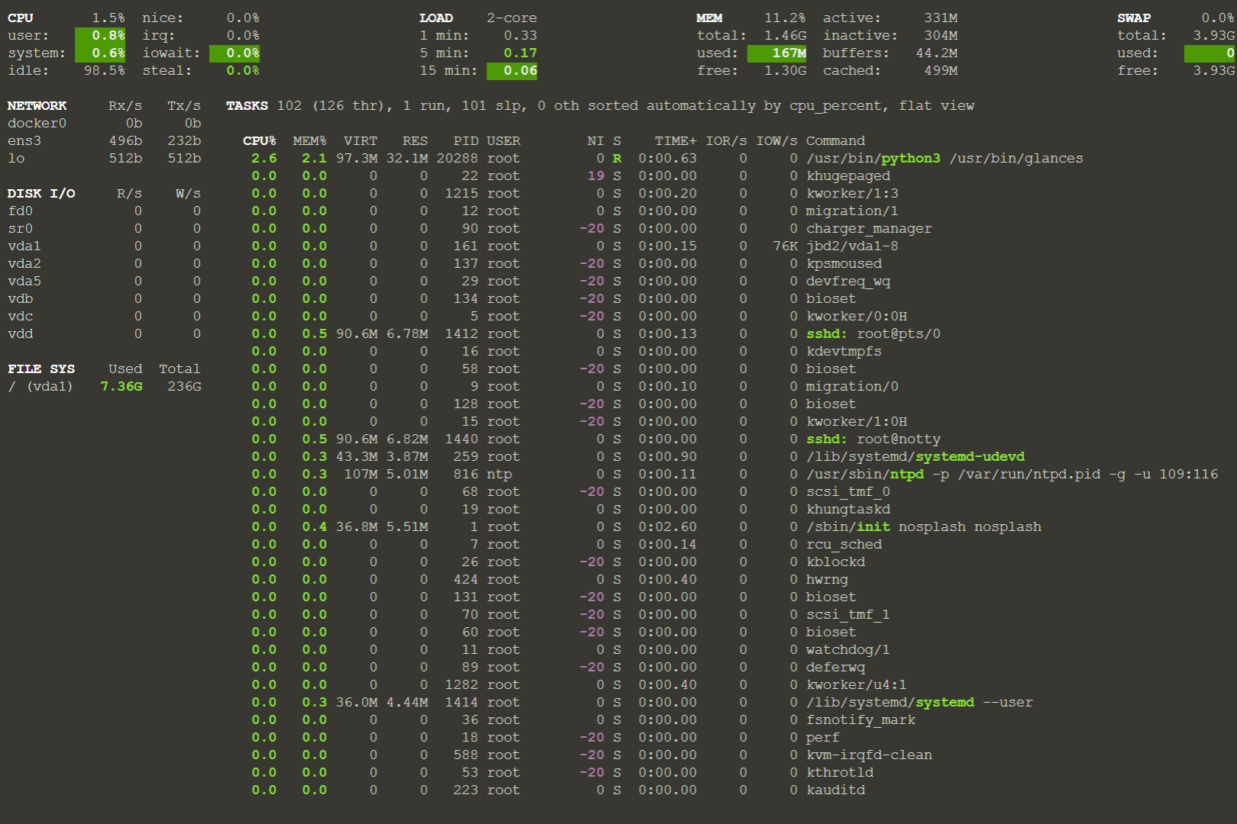Select the devfreq_wq process row

[571, 281]
